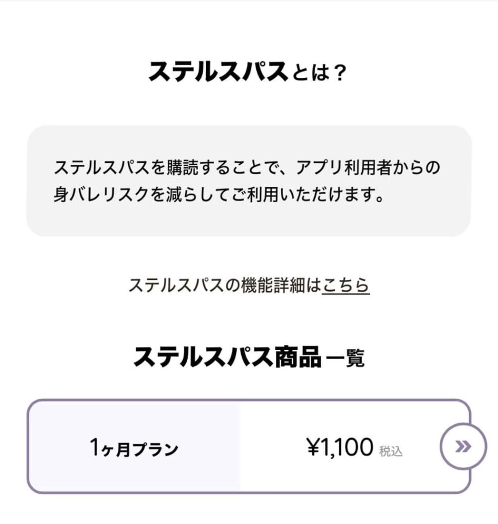The width and height of the screenshot is (498, 524).
Task: Click the ¥1,100 price
Action: [340, 448]
